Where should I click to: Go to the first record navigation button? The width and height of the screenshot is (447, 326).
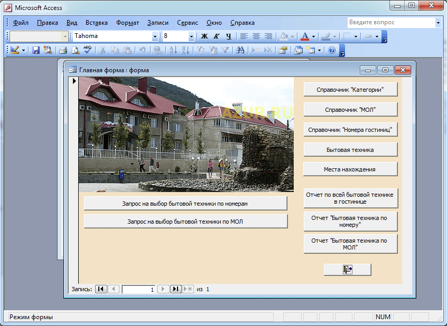[x=100, y=289]
